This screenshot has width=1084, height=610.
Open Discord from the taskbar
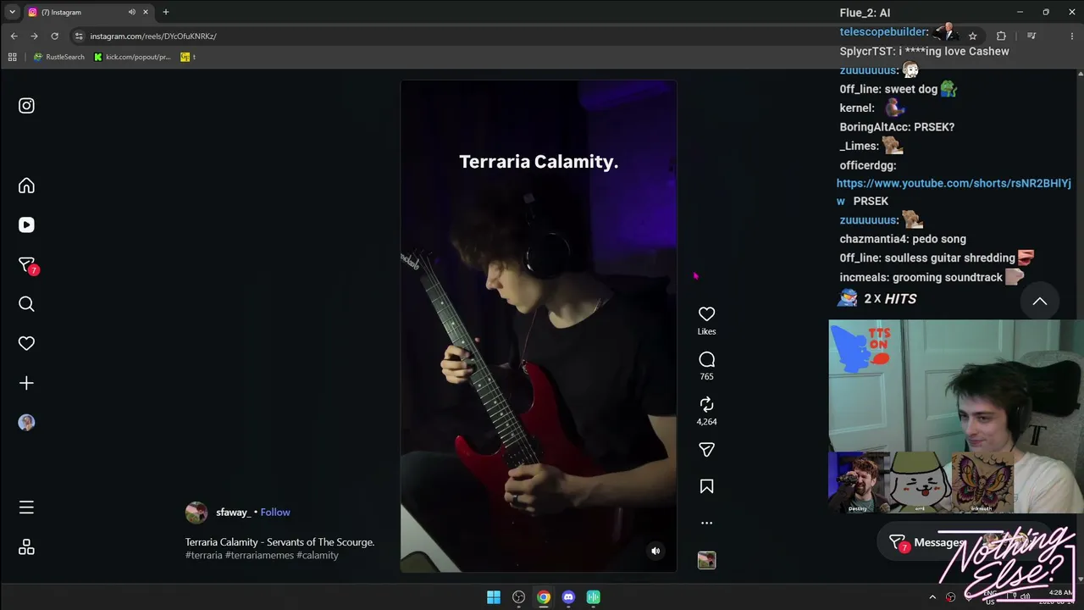point(568,597)
